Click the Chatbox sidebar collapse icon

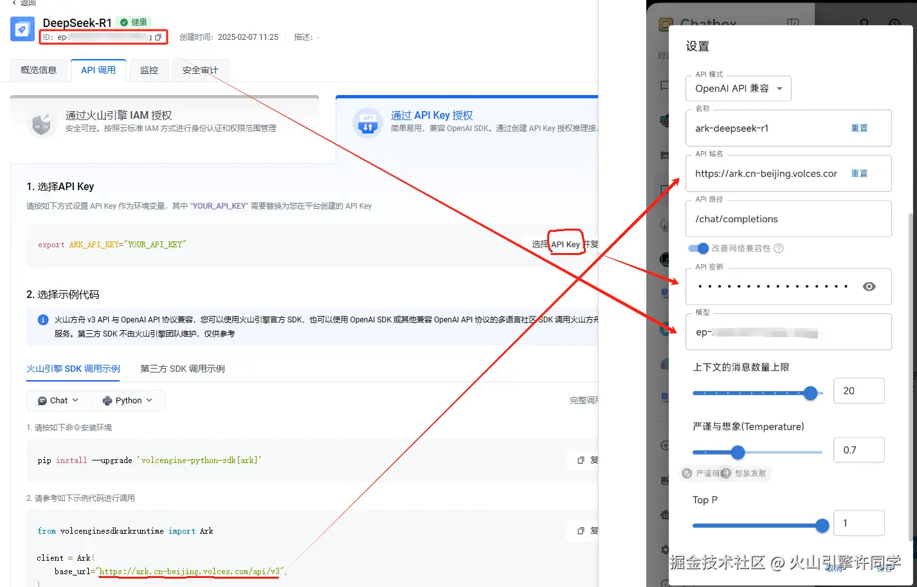(x=794, y=24)
